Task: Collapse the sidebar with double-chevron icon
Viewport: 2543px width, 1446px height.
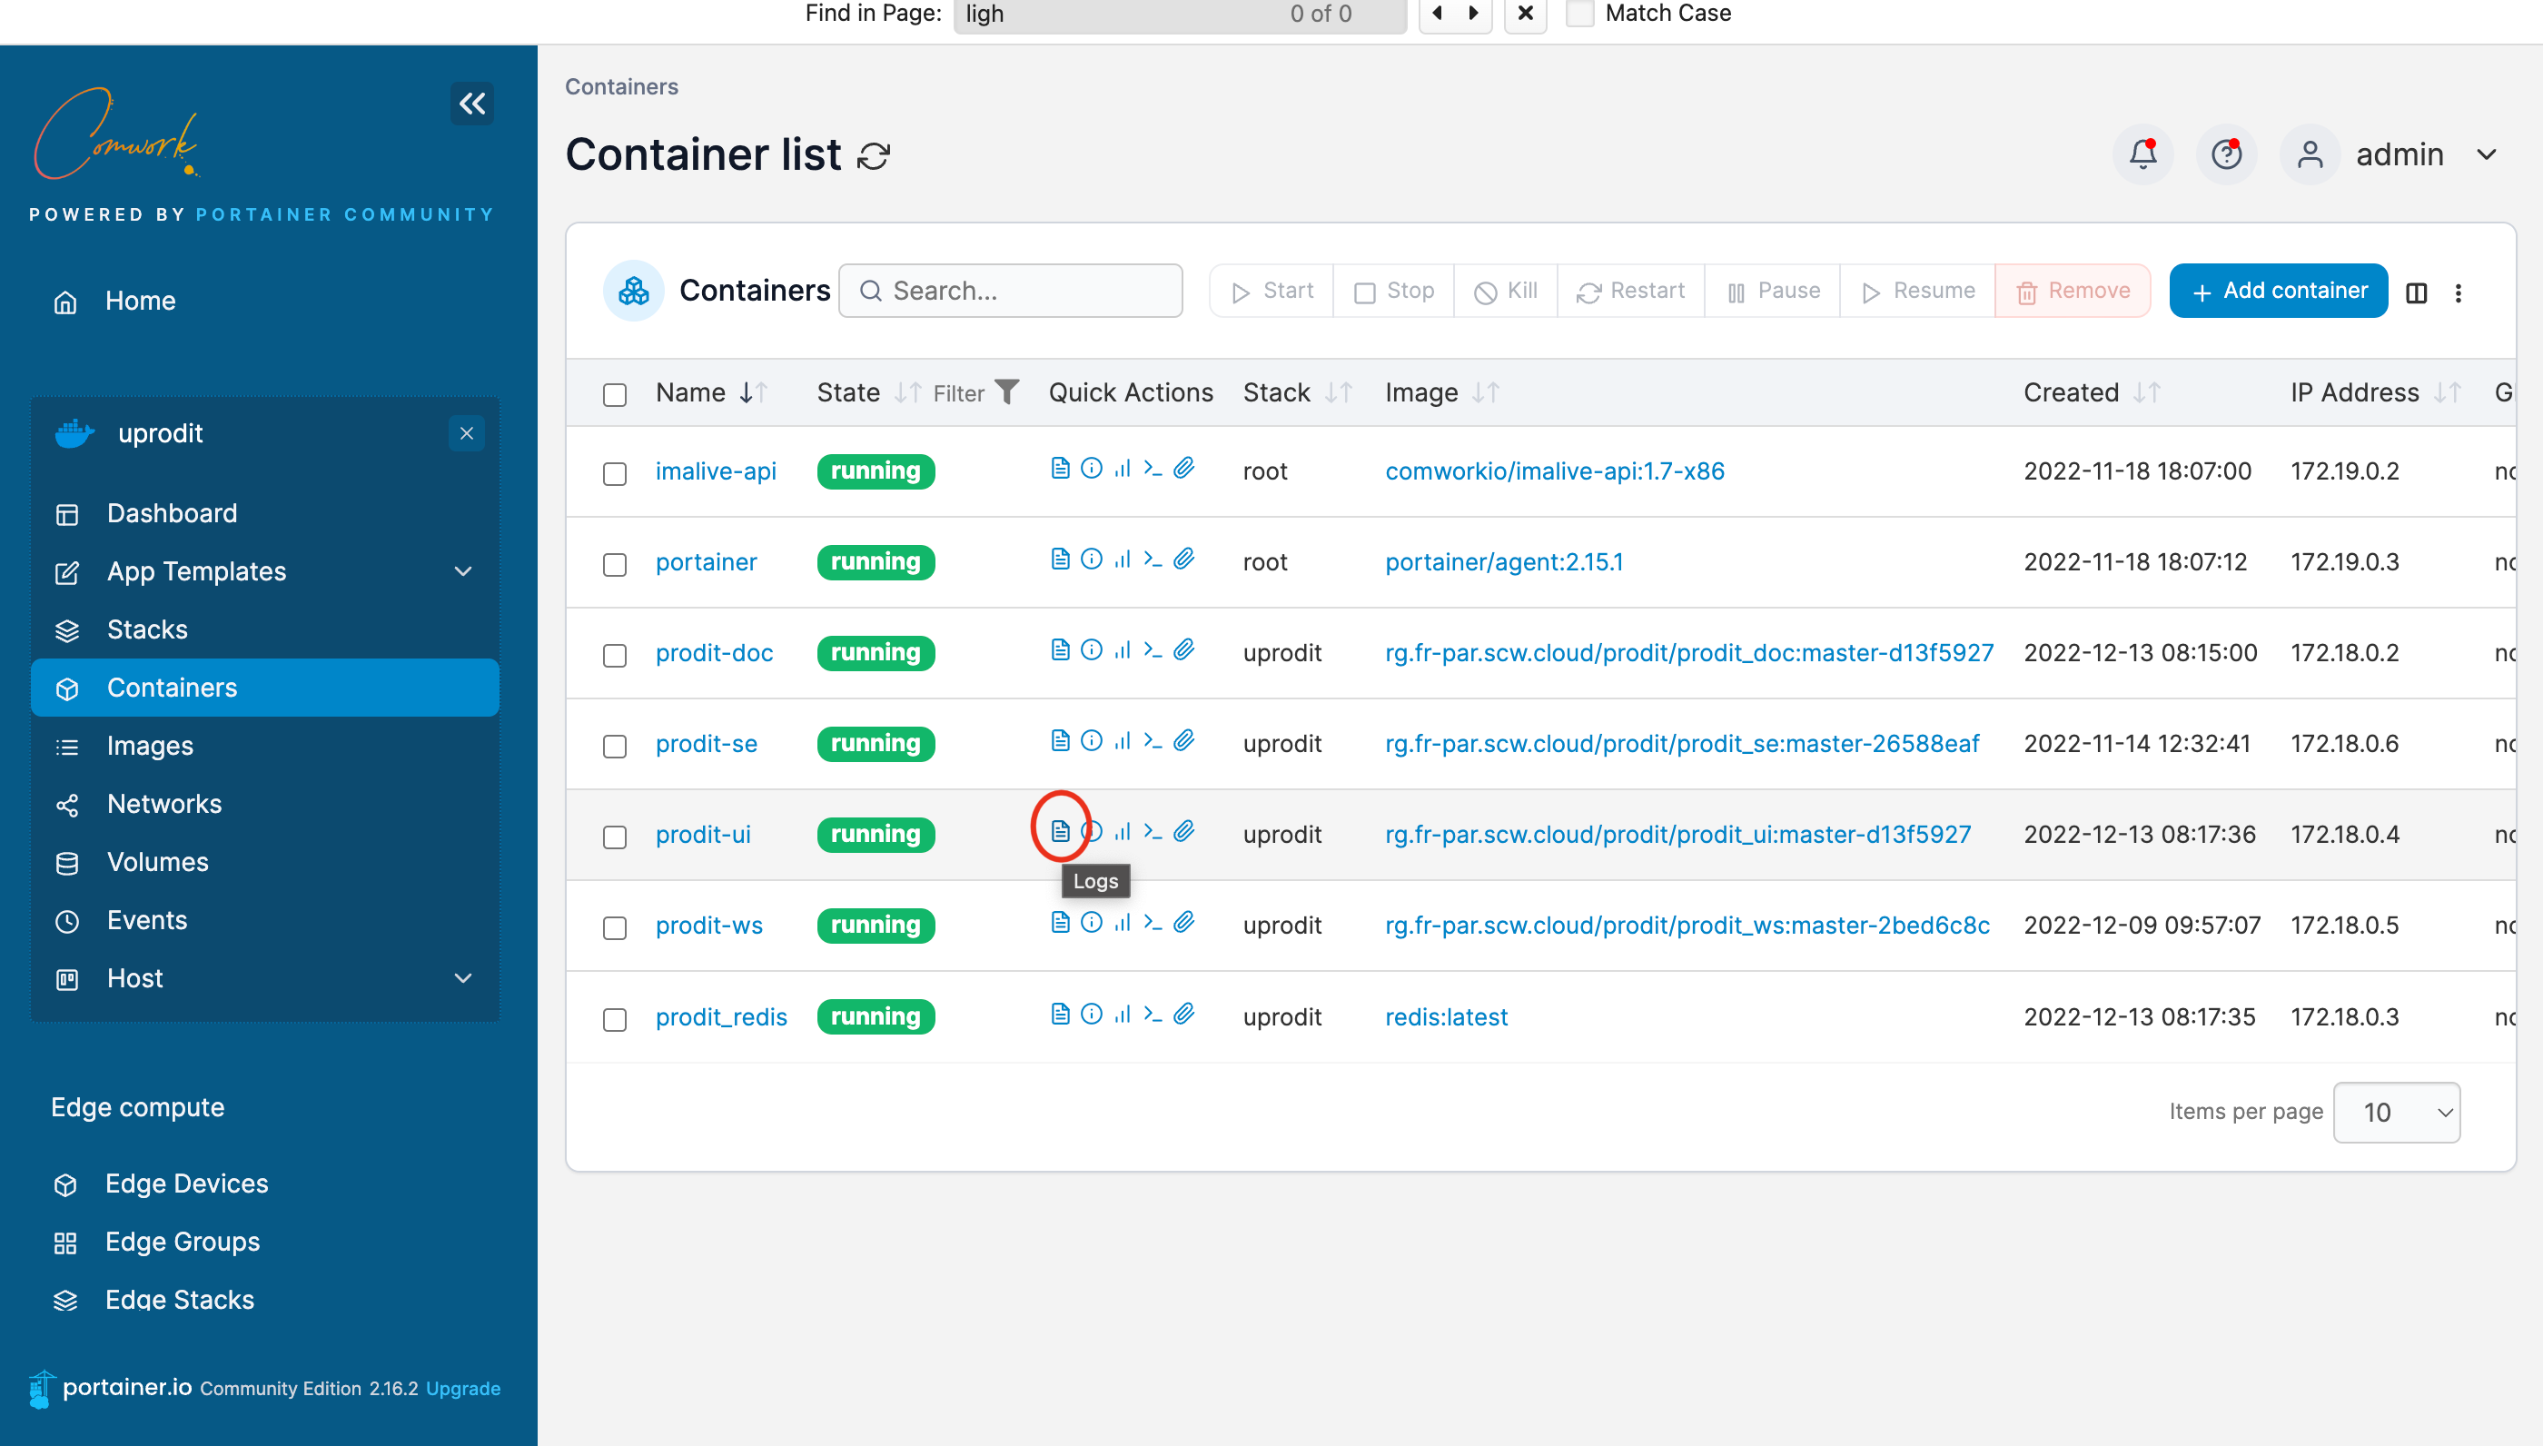Action: point(471,104)
